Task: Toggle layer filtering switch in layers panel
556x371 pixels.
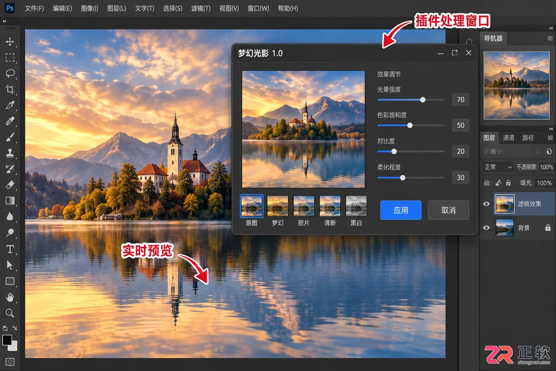Action: [x=549, y=151]
